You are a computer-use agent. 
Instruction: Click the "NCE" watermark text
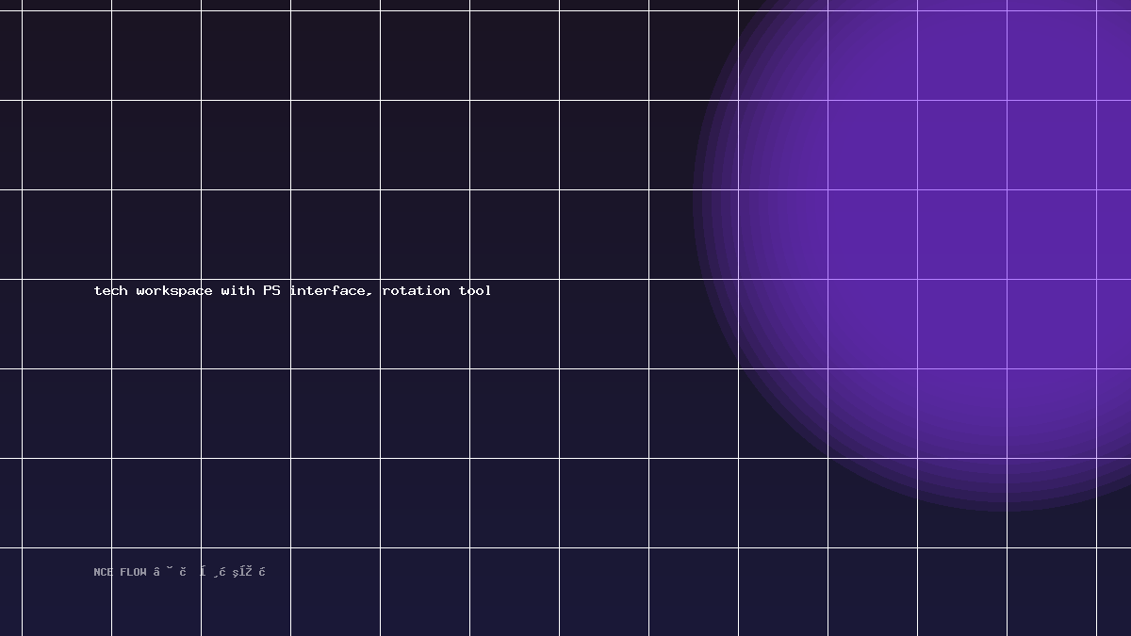[103, 572]
